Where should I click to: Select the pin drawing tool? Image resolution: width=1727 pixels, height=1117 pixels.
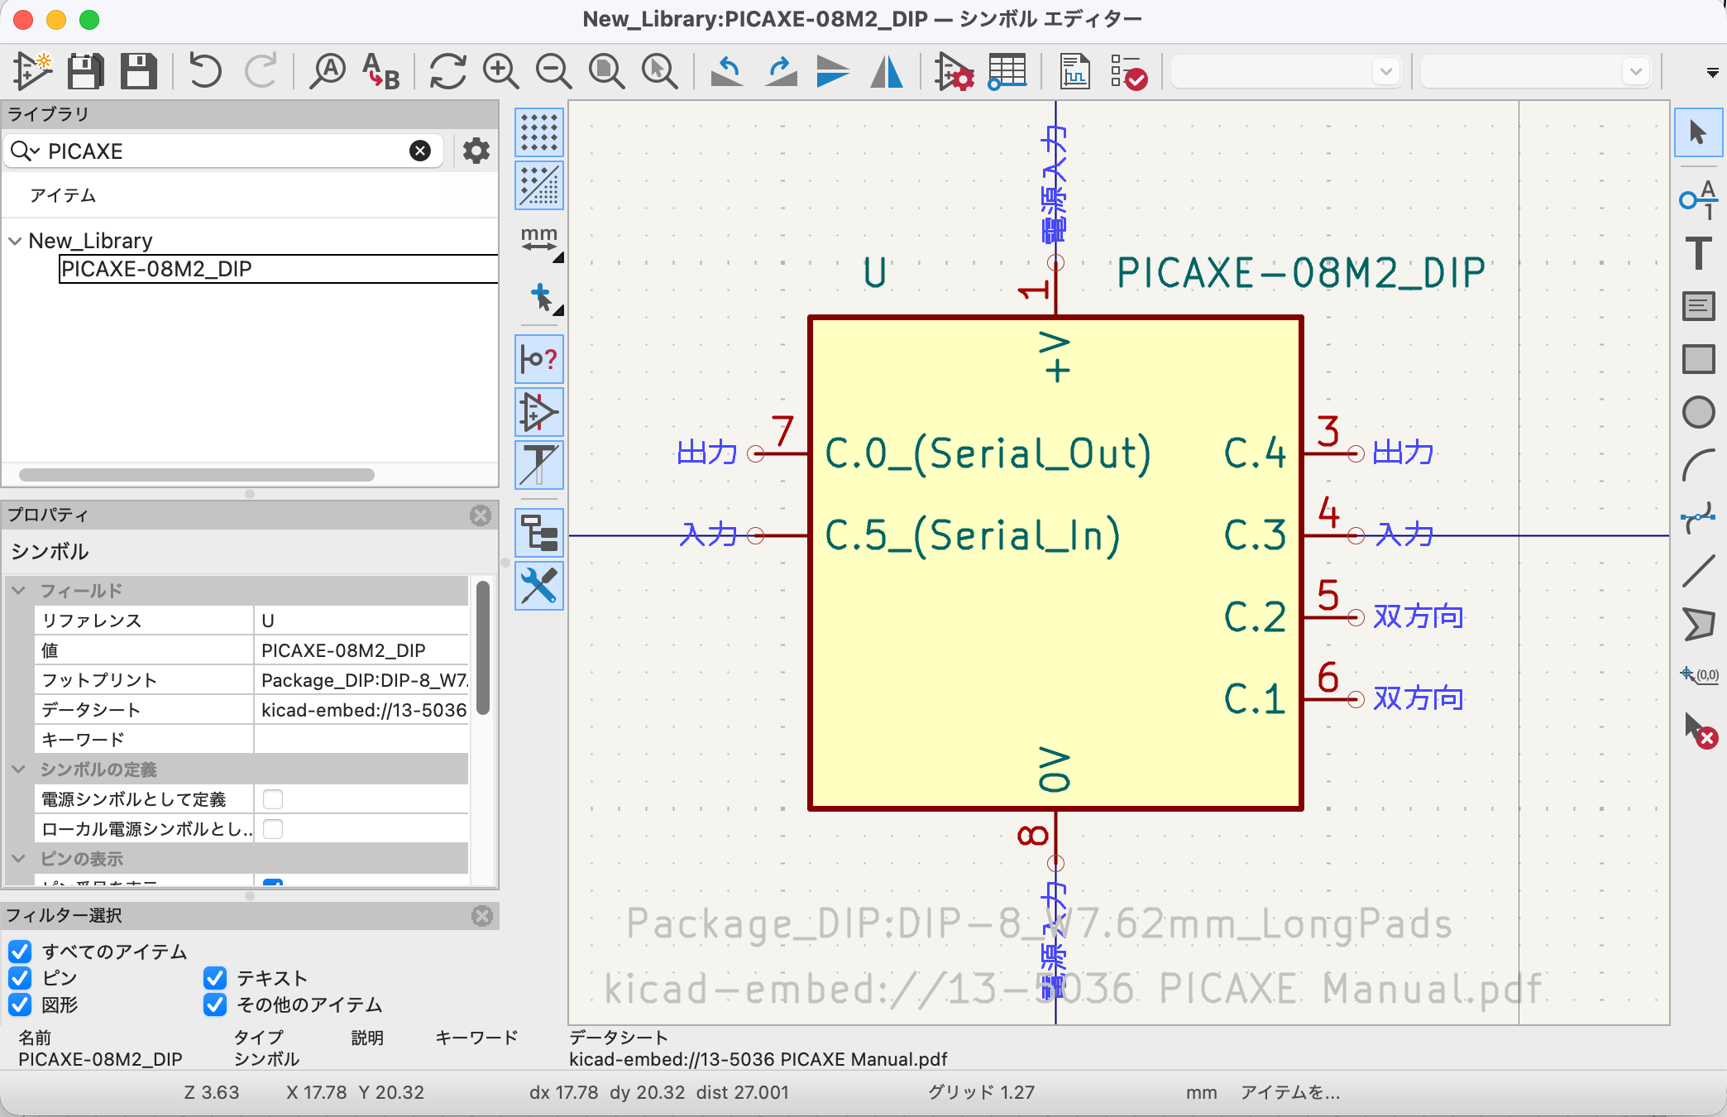[x=1698, y=199]
